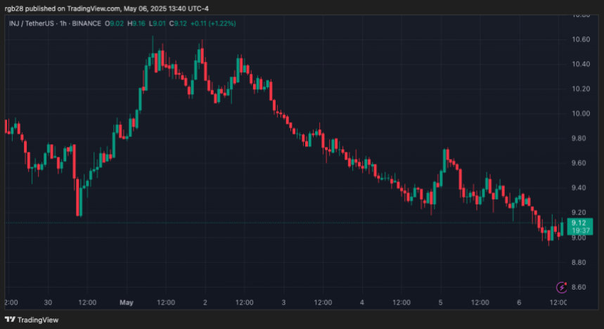
Task: Select the May label on time axis
Action: [127, 303]
